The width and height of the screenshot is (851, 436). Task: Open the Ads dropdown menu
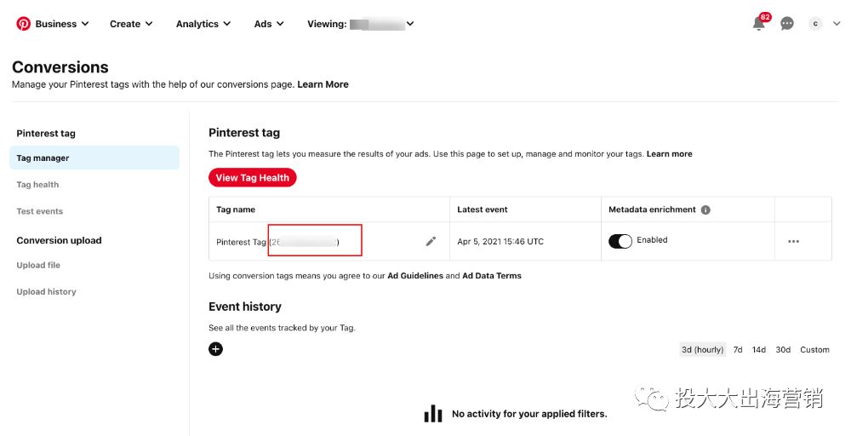click(x=269, y=24)
